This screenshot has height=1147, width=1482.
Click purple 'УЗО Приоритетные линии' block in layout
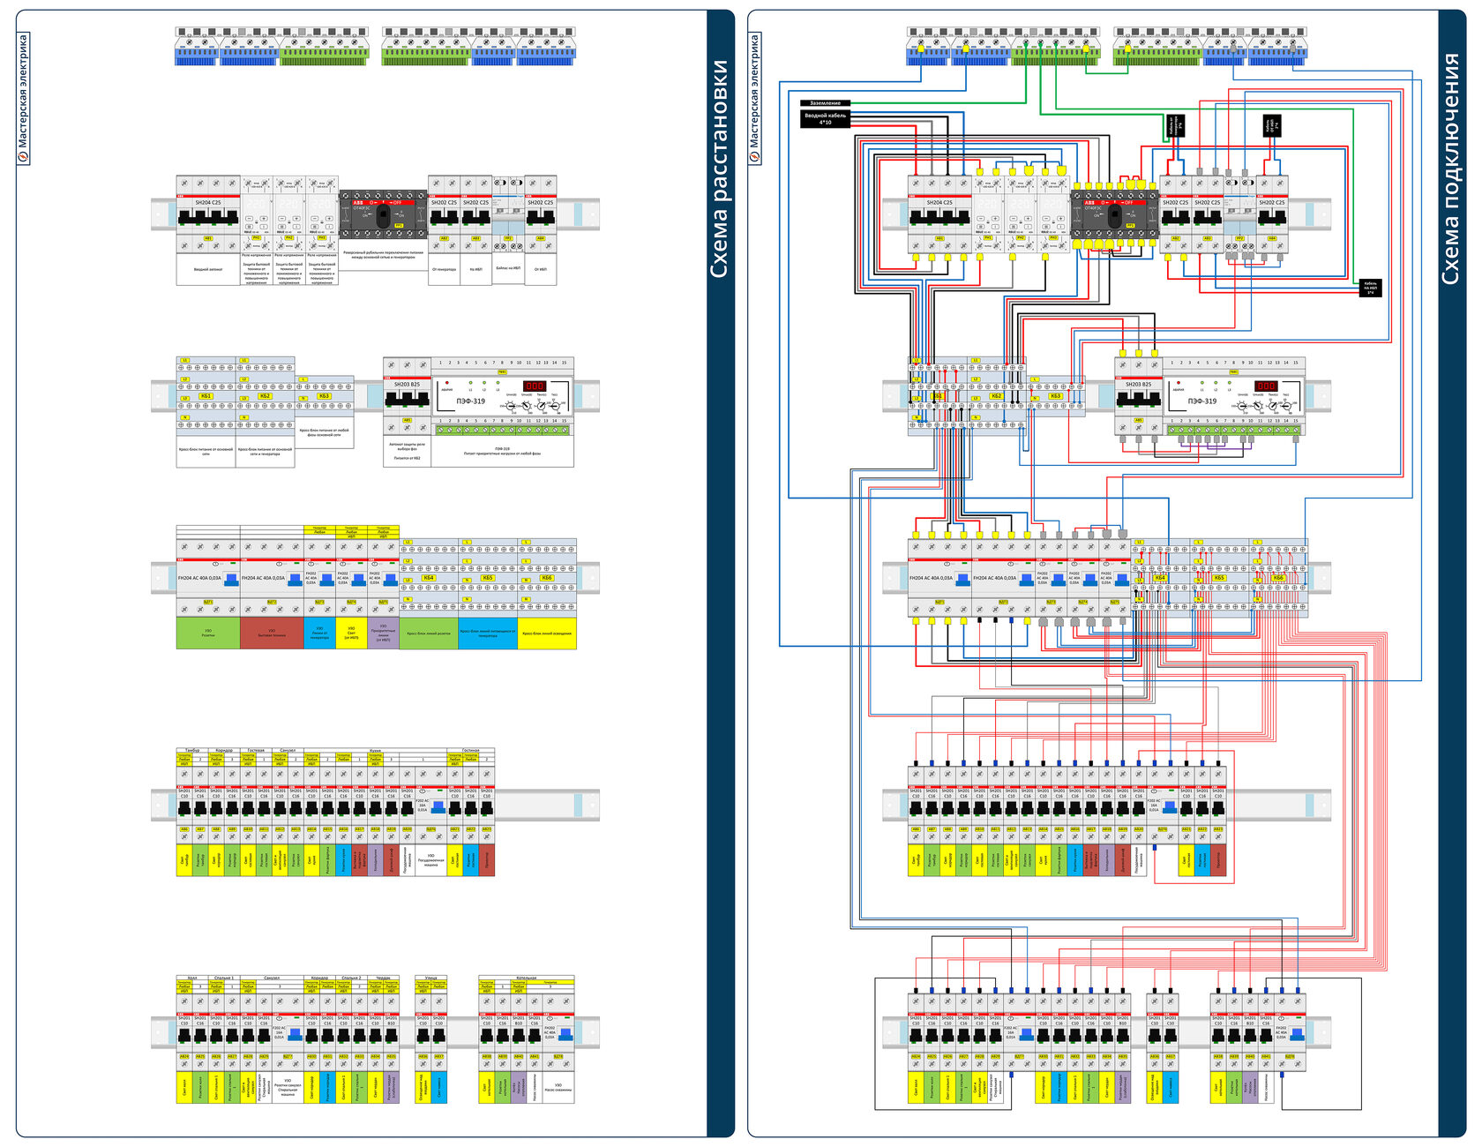[x=384, y=633]
